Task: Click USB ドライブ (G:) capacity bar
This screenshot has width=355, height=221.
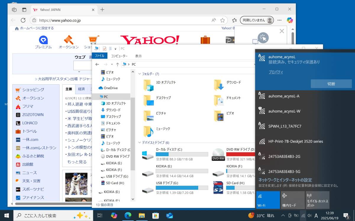Action: [182, 188]
